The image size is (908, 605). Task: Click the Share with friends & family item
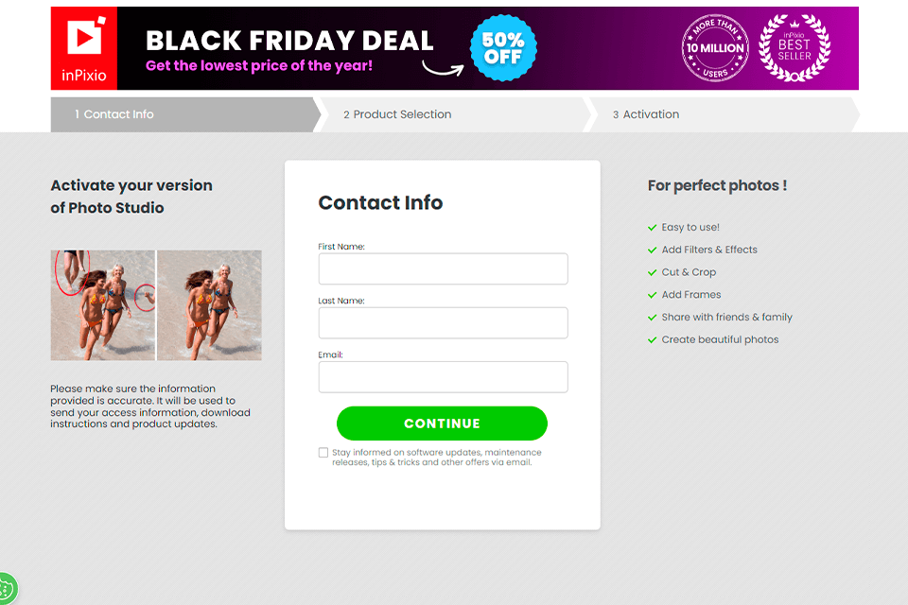(726, 318)
